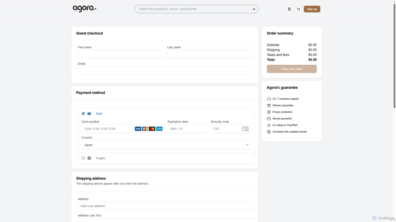Click the 'Agora's guarantee' heading
The width and height of the screenshot is (396, 222).
point(282,88)
